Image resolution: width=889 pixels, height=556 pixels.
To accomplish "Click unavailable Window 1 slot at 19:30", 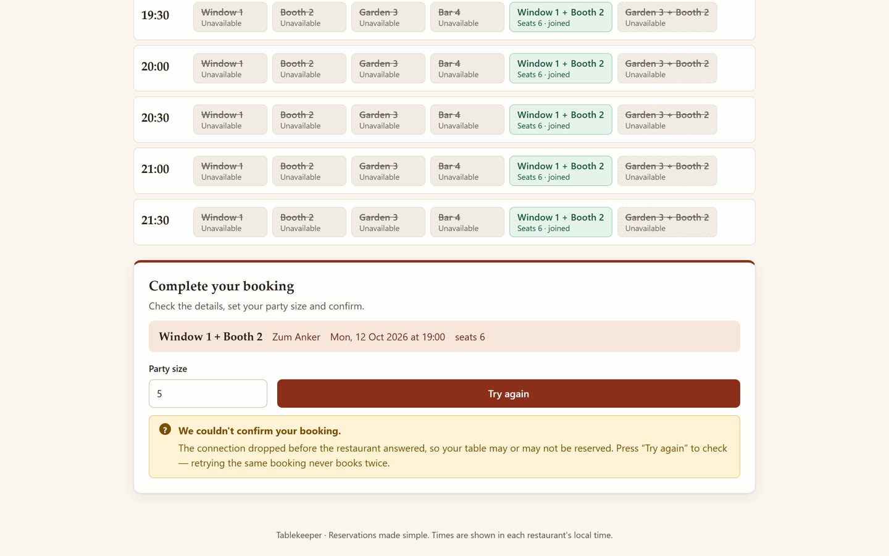I will (x=230, y=17).
